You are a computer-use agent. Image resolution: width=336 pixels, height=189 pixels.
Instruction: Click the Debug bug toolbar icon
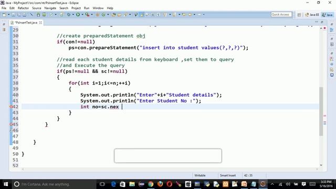click(x=69, y=15)
